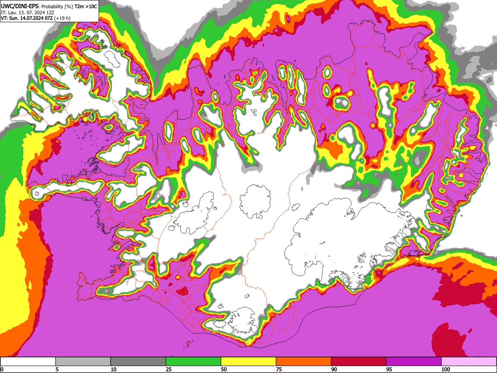Click legend tick label '95'
This screenshot has height=373, width=497.
point(389,369)
